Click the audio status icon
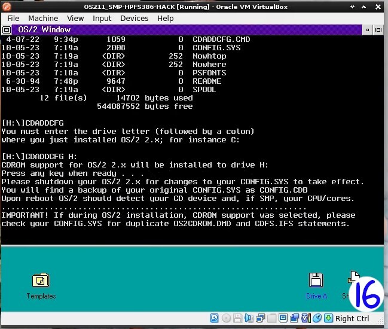 click(x=249, y=318)
